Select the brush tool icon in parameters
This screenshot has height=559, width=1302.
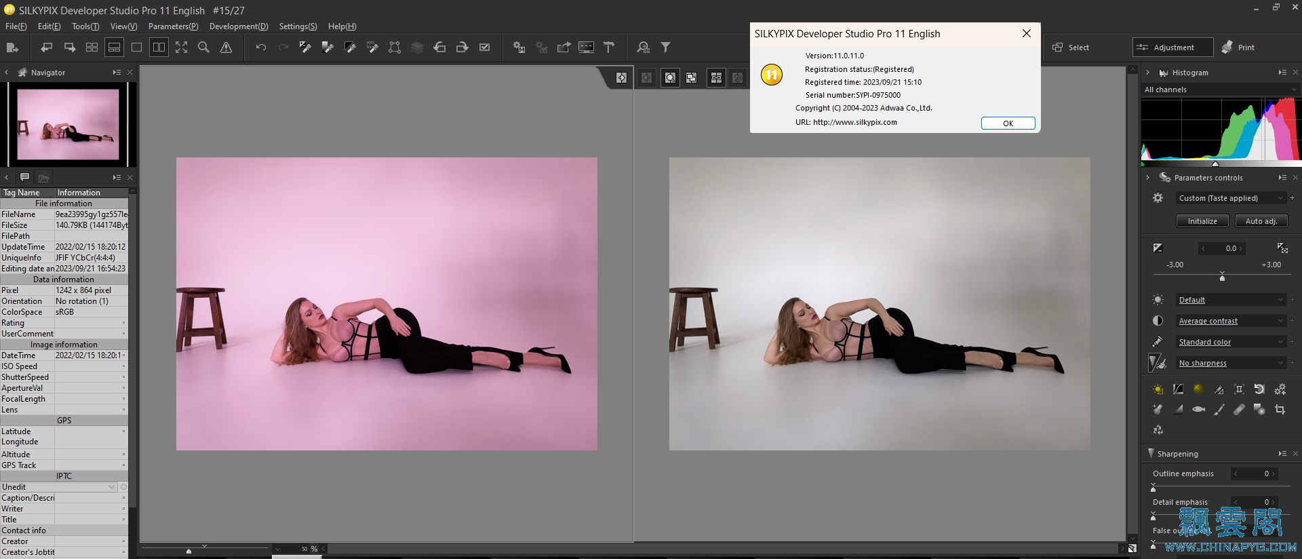point(1219,410)
